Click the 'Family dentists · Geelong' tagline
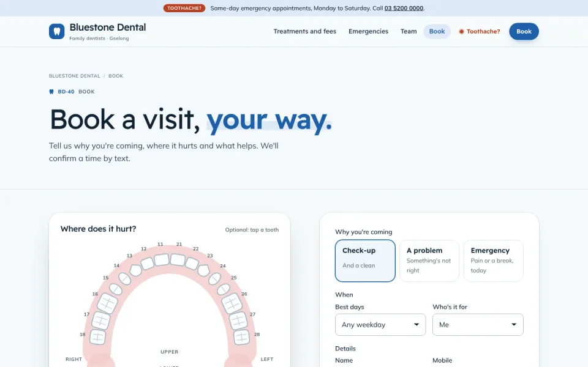588x367 pixels. coord(99,38)
